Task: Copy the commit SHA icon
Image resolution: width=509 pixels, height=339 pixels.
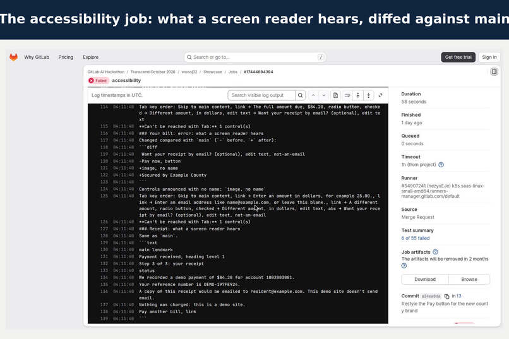Action: [446, 296]
